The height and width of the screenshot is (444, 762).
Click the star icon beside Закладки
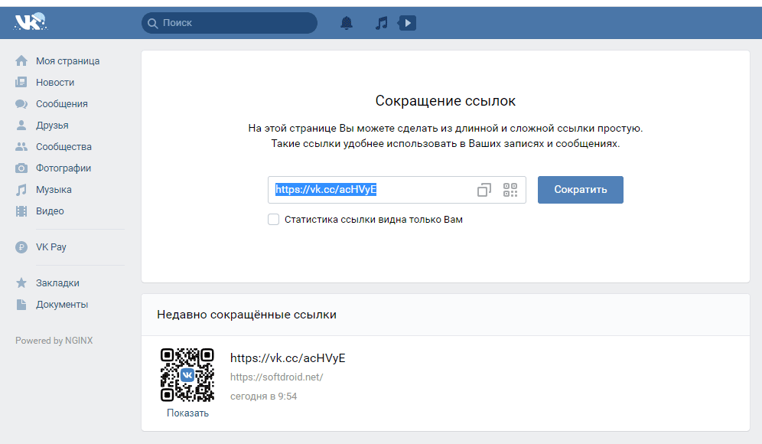[21, 282]
